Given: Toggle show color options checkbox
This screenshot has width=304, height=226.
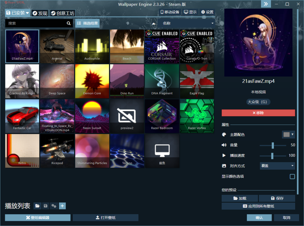Looking at the screenshot, I should point(292,177).
